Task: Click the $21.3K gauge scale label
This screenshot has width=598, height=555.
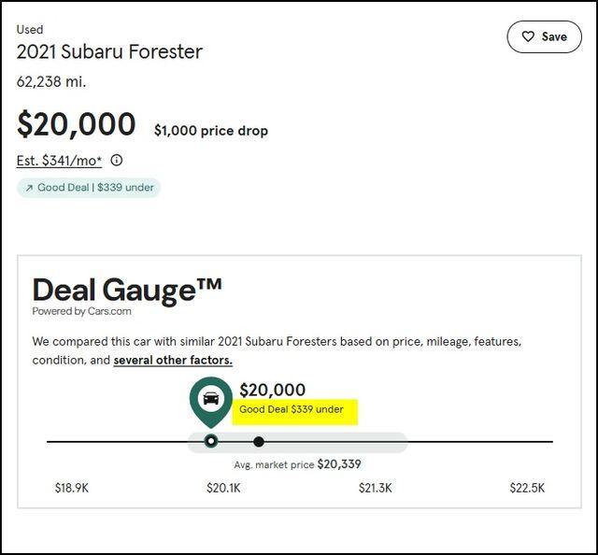Action: (x=376, y=488)
